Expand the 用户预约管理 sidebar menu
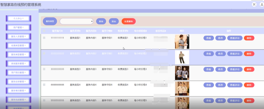 pos(19,72)
